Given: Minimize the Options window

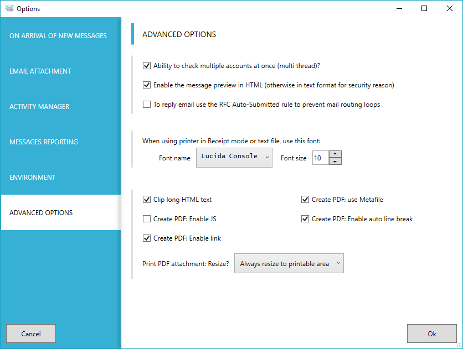Looking at the screenshot, I should pos(399,8).
